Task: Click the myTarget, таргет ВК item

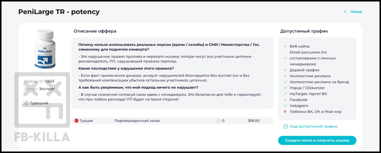Action: (x=308, y=94)
